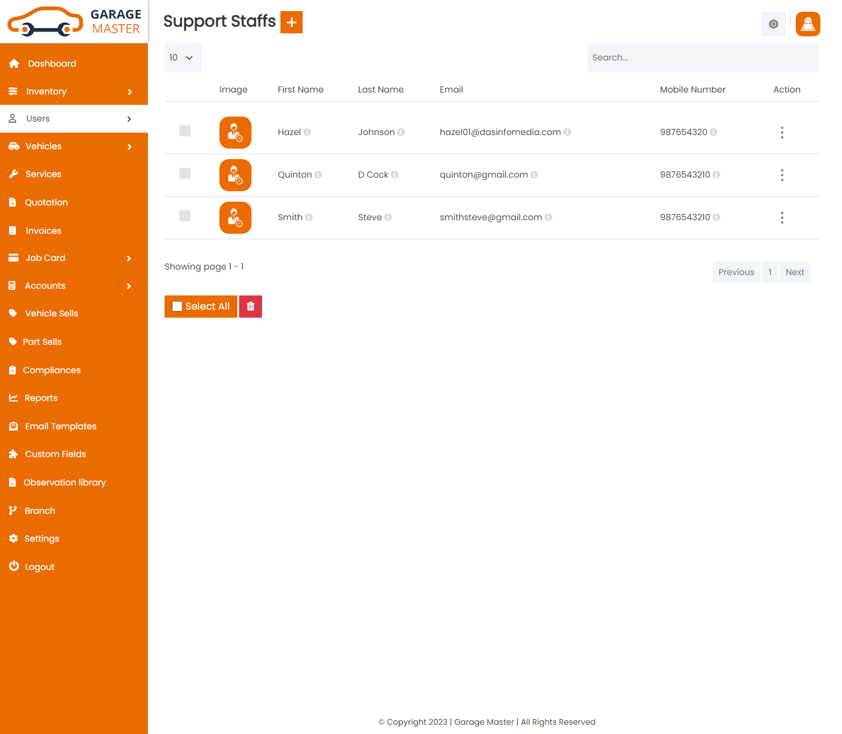This screenshot has height=734, width=842.
Task: Click Smith's staff avatar image
Action: coord(235,218)
